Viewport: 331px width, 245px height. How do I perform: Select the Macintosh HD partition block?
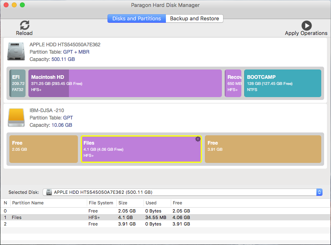point(125,83)
